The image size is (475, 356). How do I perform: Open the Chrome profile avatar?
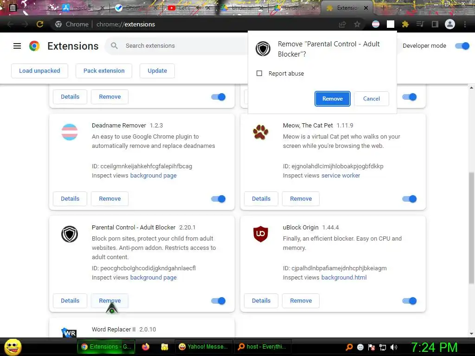click(x=450, y=24)
